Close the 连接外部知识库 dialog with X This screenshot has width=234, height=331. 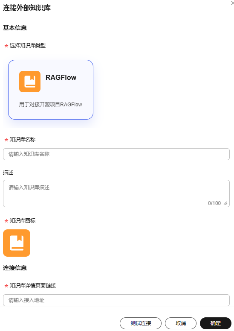coord(232,3)
